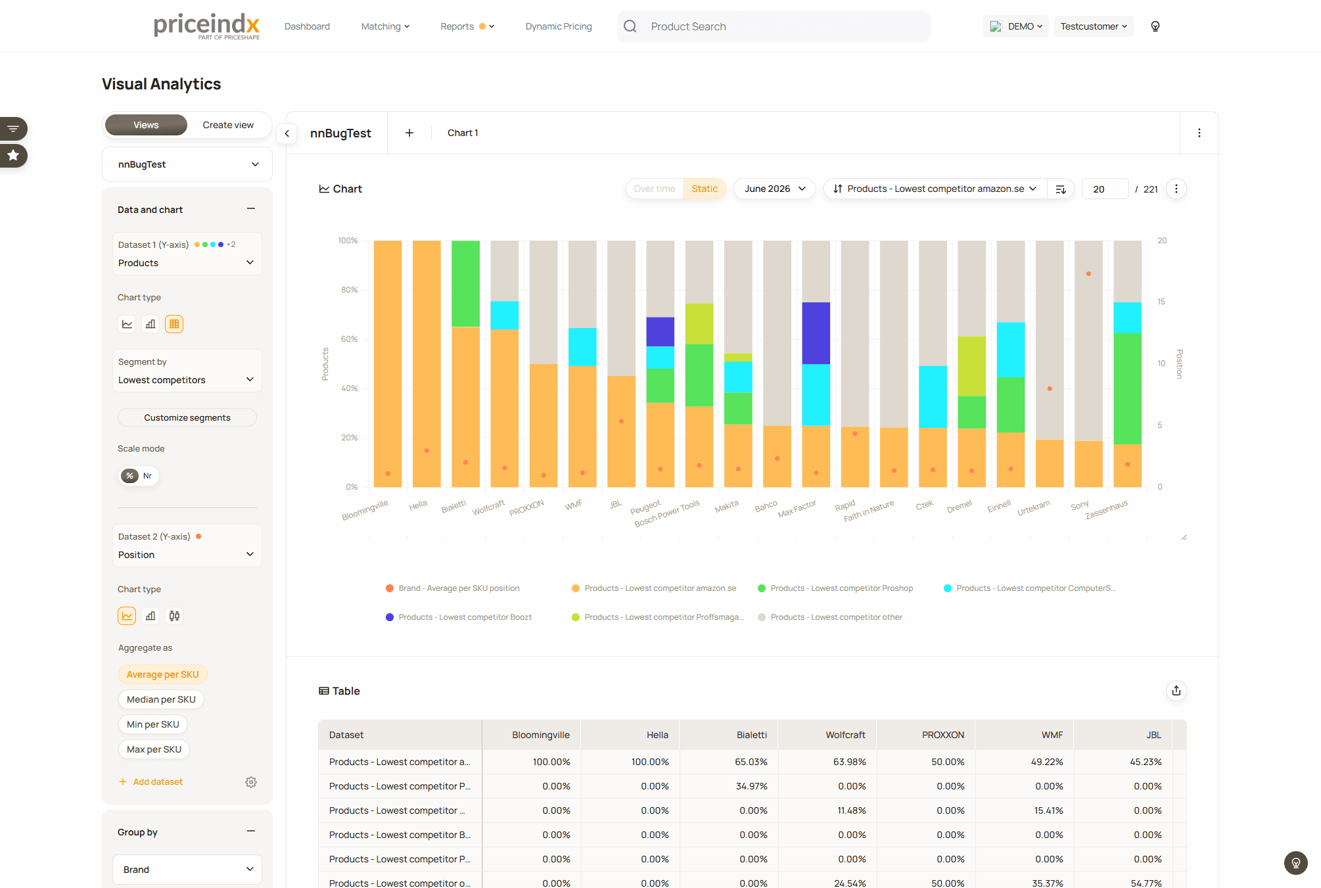This screenshot has height=888, width=1321.
Task: Open the Matching menu
Action: tap(385, 26)
